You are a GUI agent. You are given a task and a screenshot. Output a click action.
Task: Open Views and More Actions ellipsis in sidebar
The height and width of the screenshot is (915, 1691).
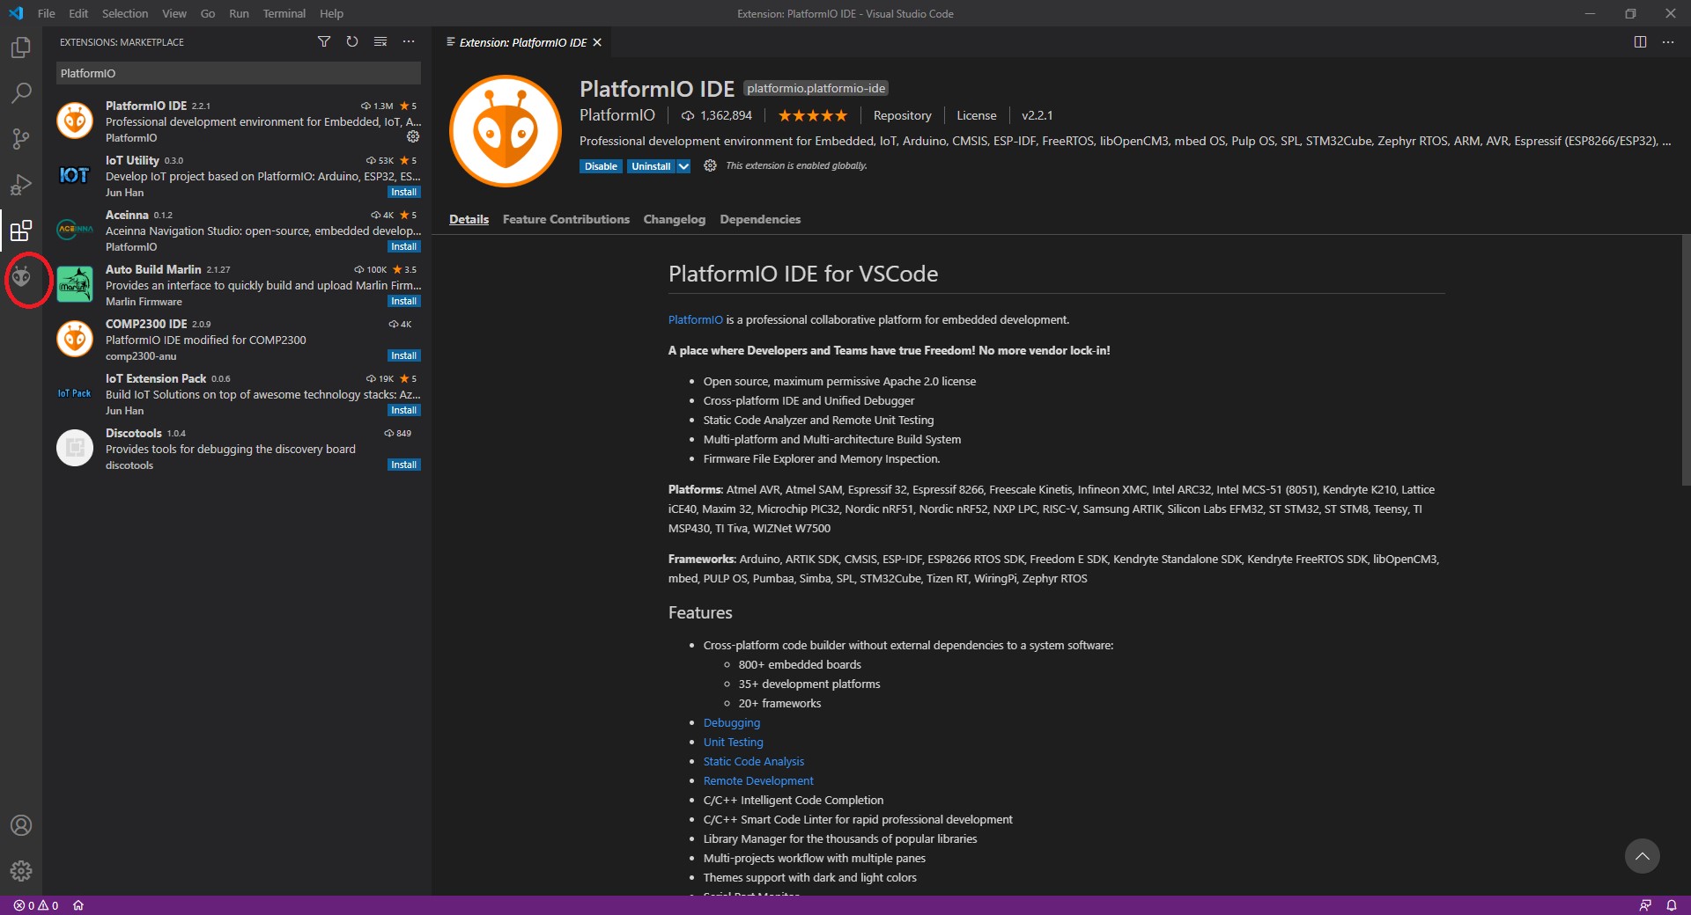point(409,41)
